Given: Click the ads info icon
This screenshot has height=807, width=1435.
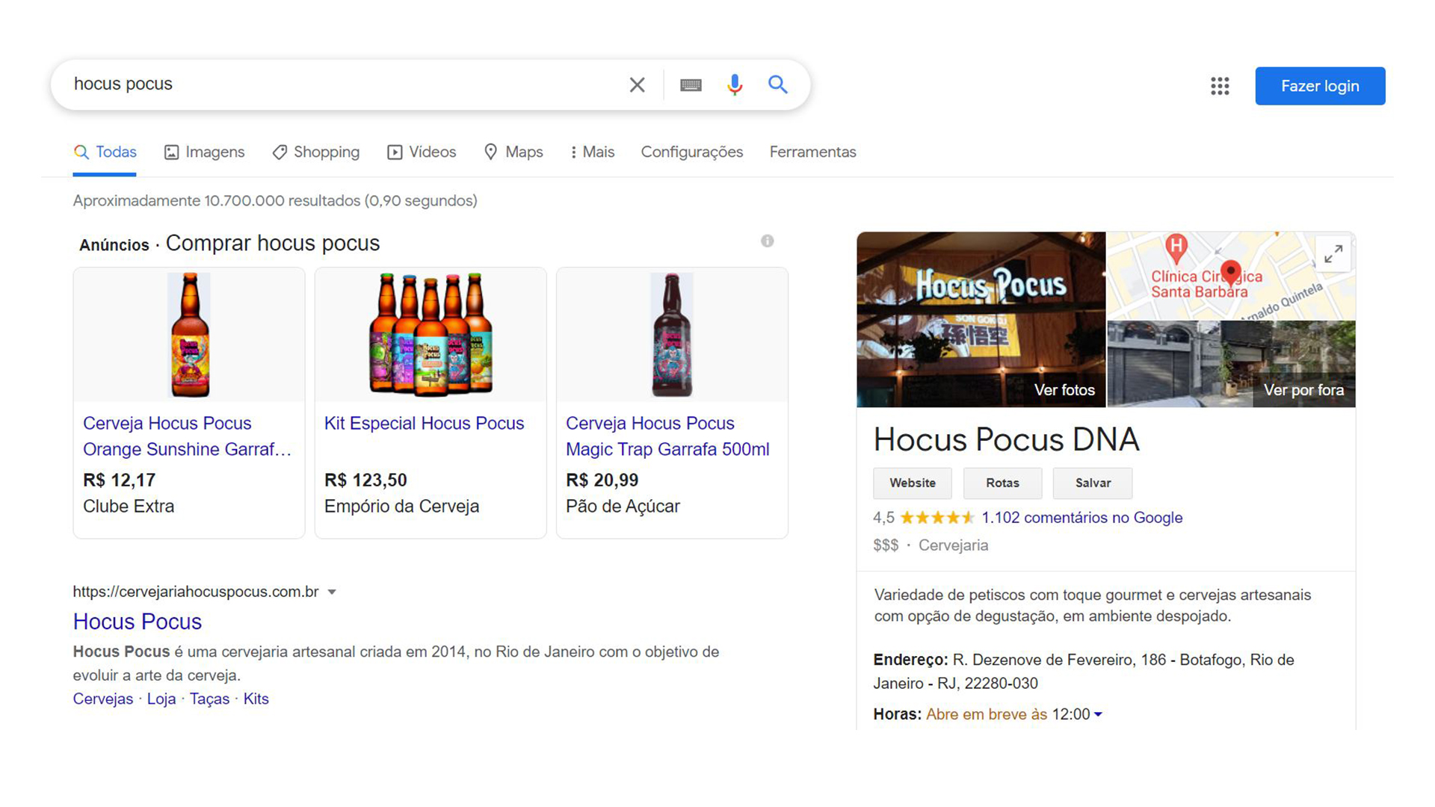Looking at the screenshot, I should pos(768,241).
